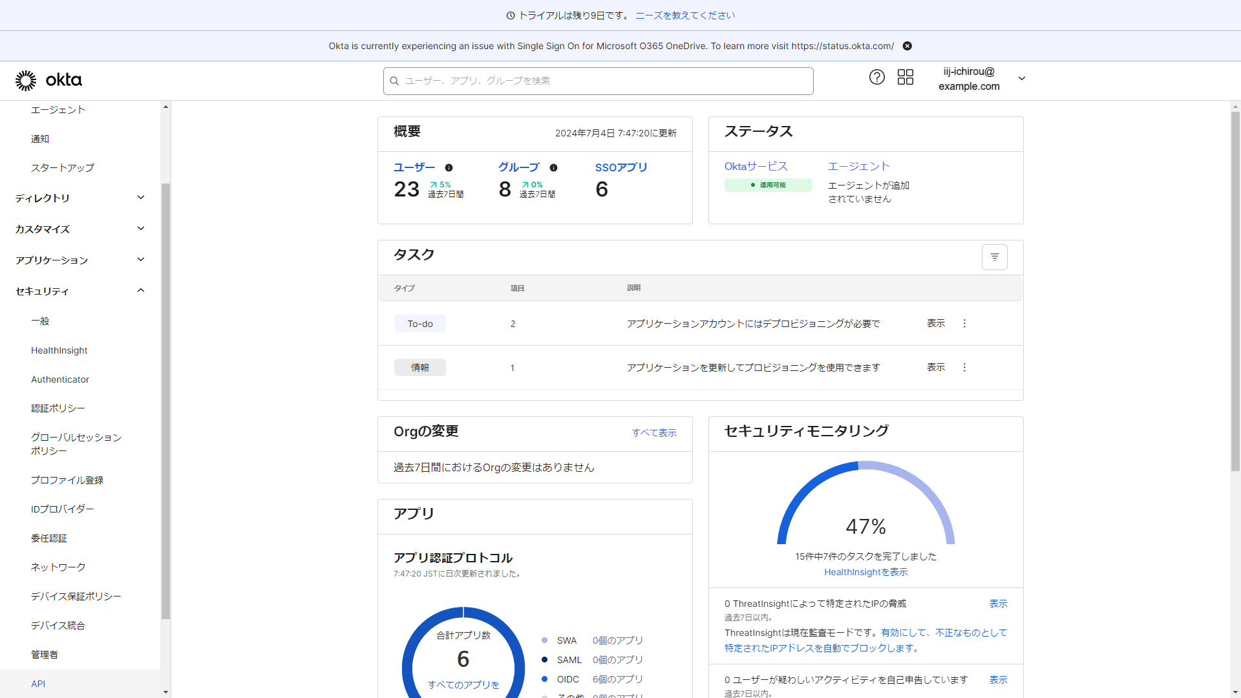Click the search magnifier icon
This screenshot has width=1241, height=698.
[394, 81]
